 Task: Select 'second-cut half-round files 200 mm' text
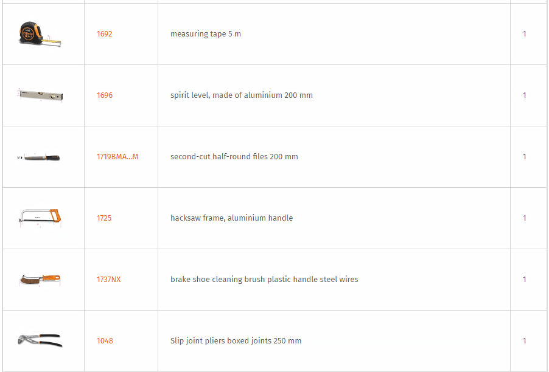234,157
